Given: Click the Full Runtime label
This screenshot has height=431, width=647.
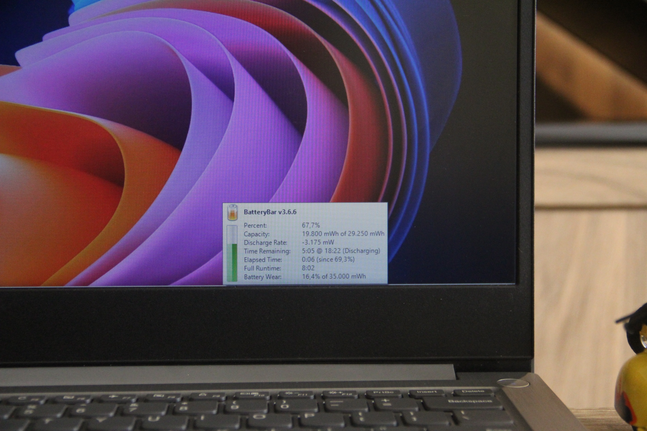Looking at the screenshot, I should coord(262,268).
